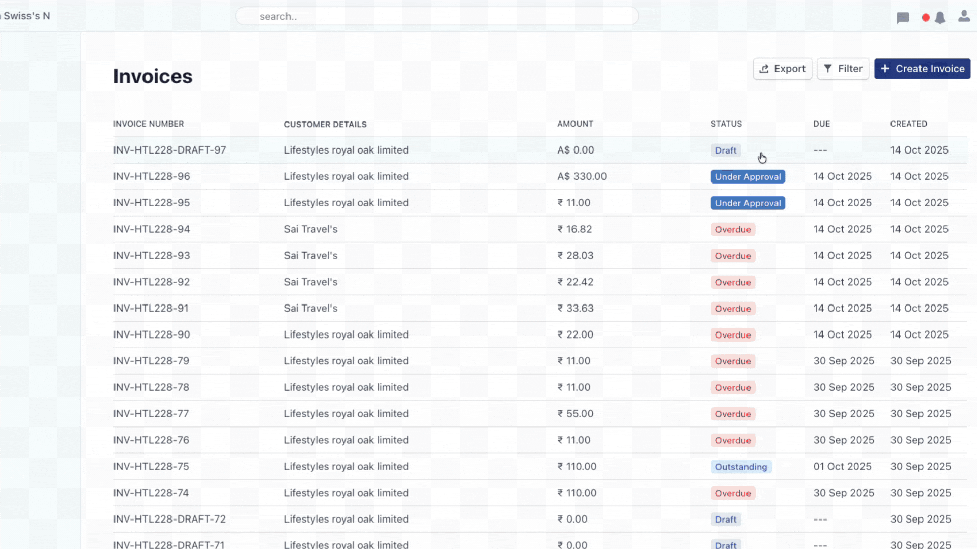Click Outstanding badge on INV-HTL228-75
The height and width of the screenshot is (549, 977).
tap(740, 467)
